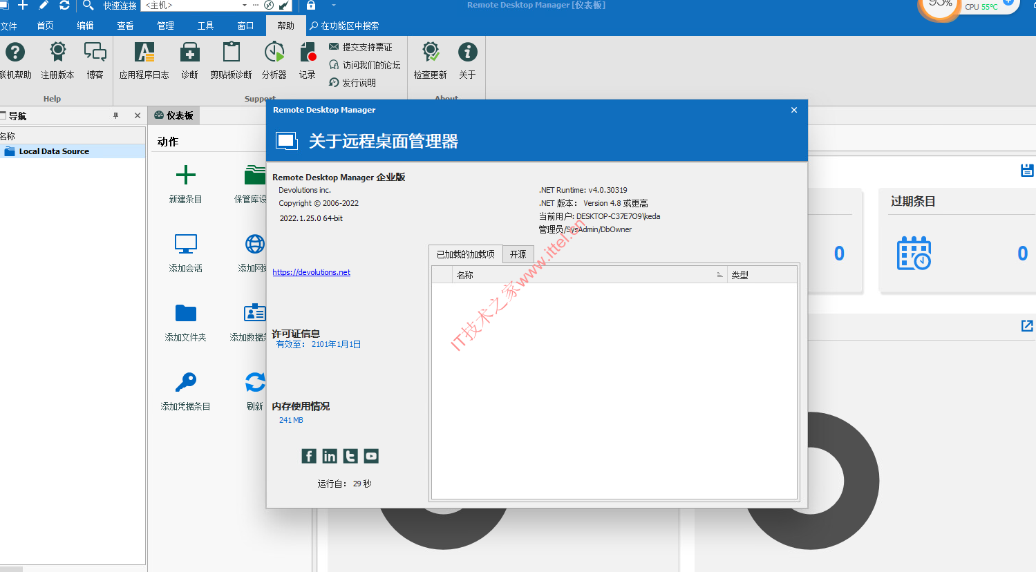The image size is (1036, 572).
Task: Click the 添加数据 contact card icon
Action: pyautogui.click(x=255, y=313)
